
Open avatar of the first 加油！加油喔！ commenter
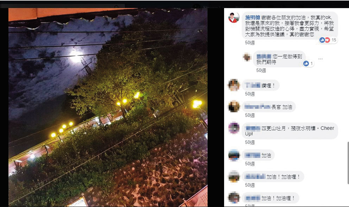point(234,176)
